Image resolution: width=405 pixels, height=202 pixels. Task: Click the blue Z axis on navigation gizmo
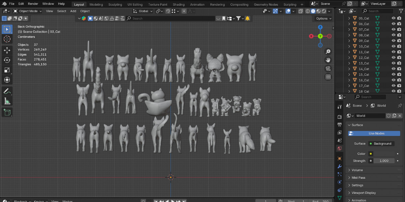pos(320,27)
